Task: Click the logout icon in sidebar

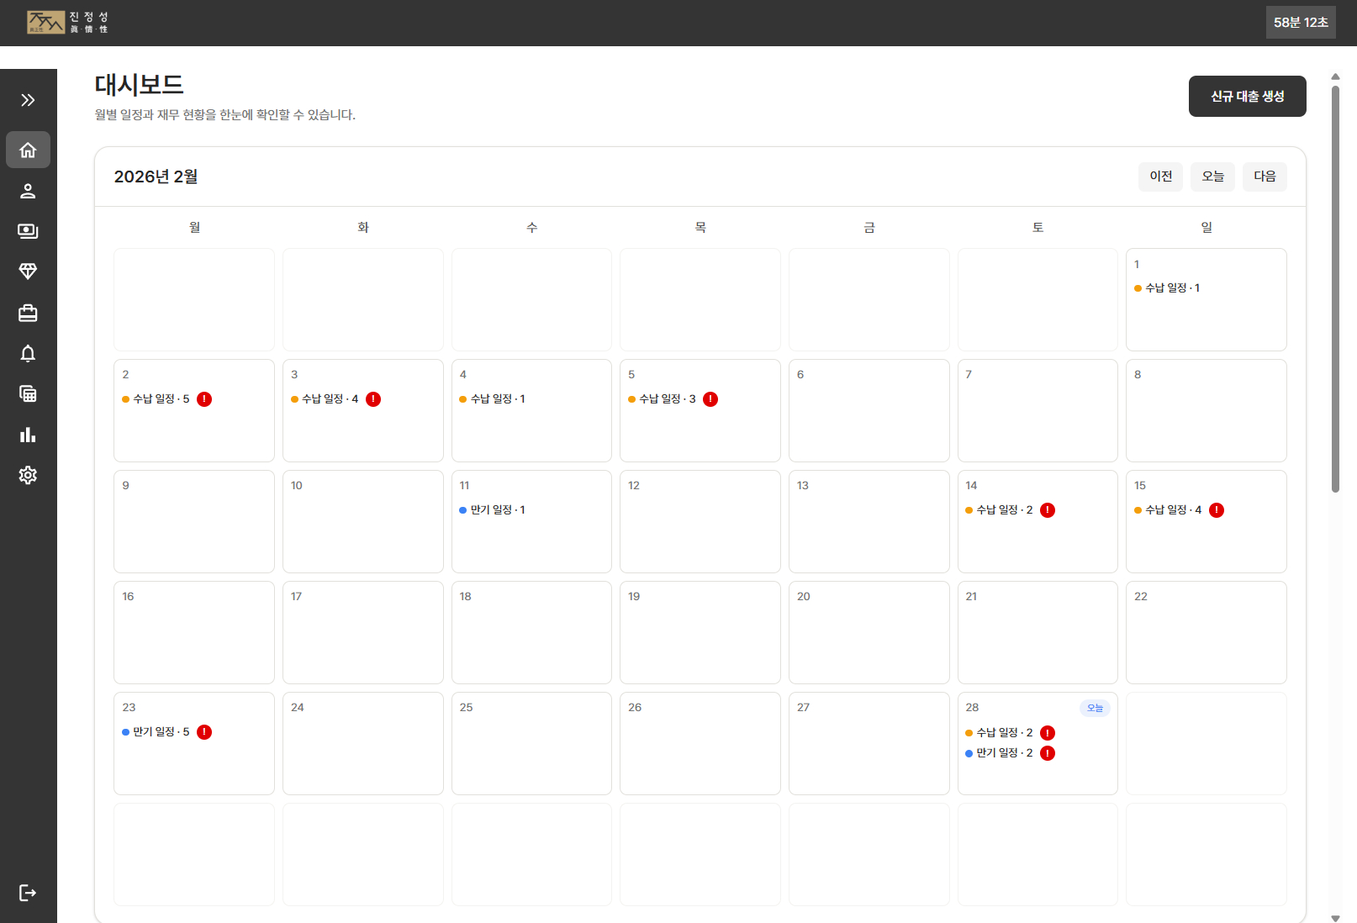Action: click(x=28, y=893)
